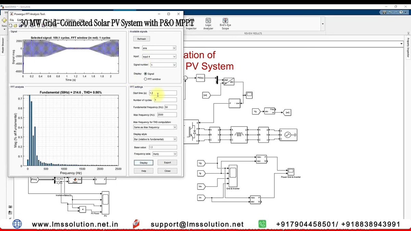
Task: Click the Number of cycles field
Action: (165, 100)
